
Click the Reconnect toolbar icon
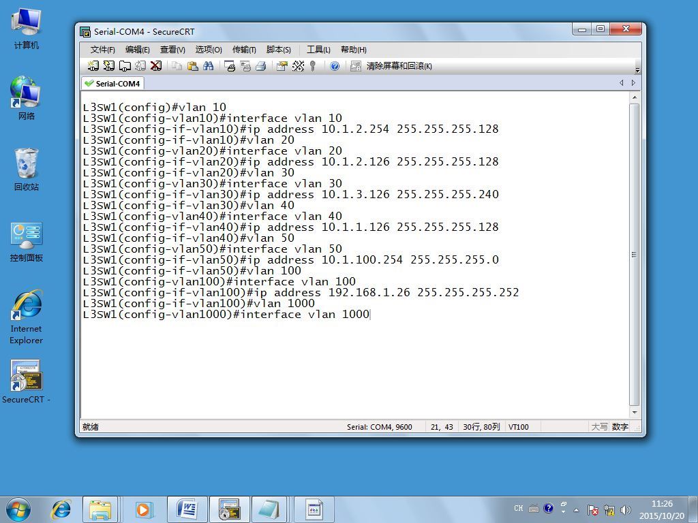[140, 66]
